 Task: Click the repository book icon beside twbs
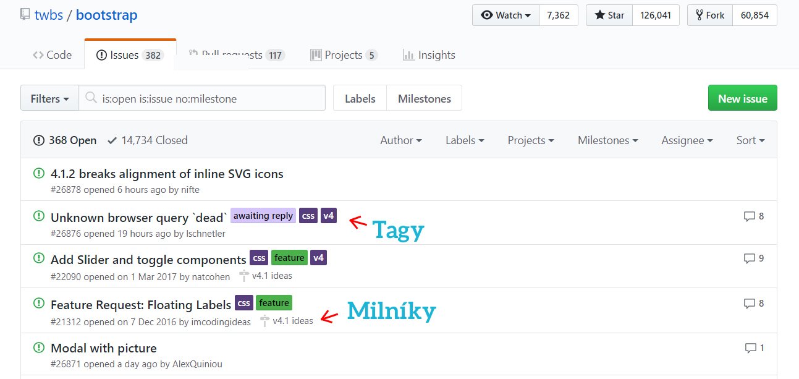coord(25,14)
